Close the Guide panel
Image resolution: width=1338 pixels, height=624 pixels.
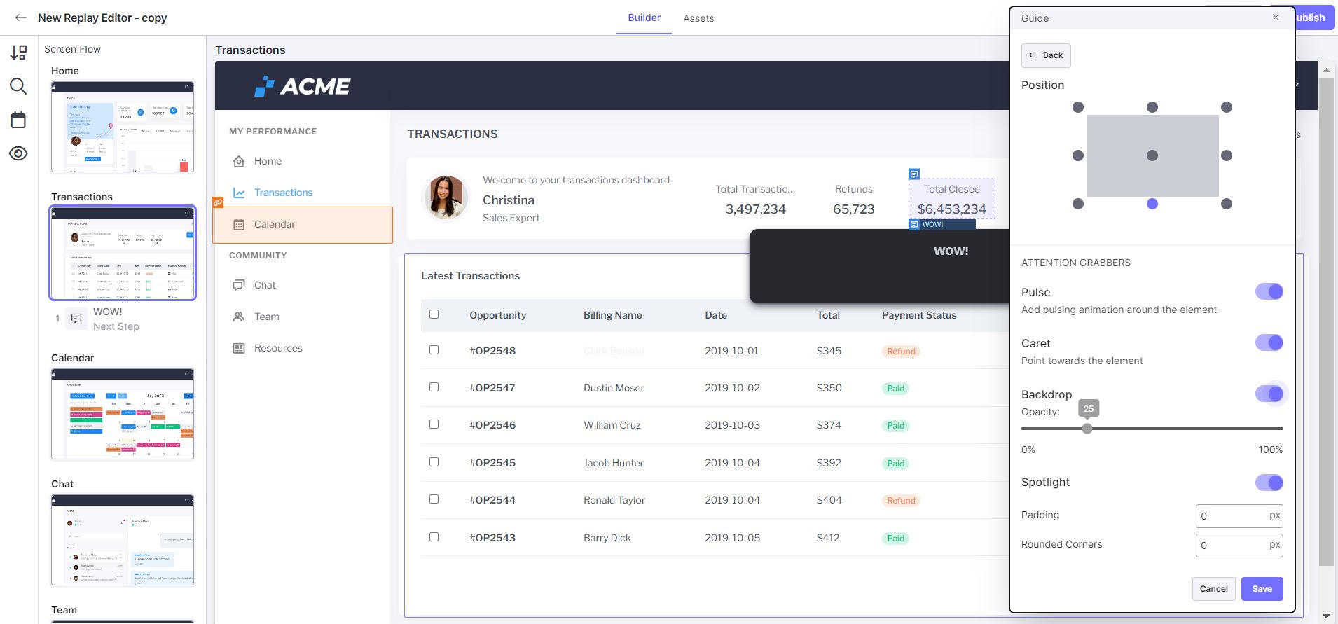coord(1276,18)
